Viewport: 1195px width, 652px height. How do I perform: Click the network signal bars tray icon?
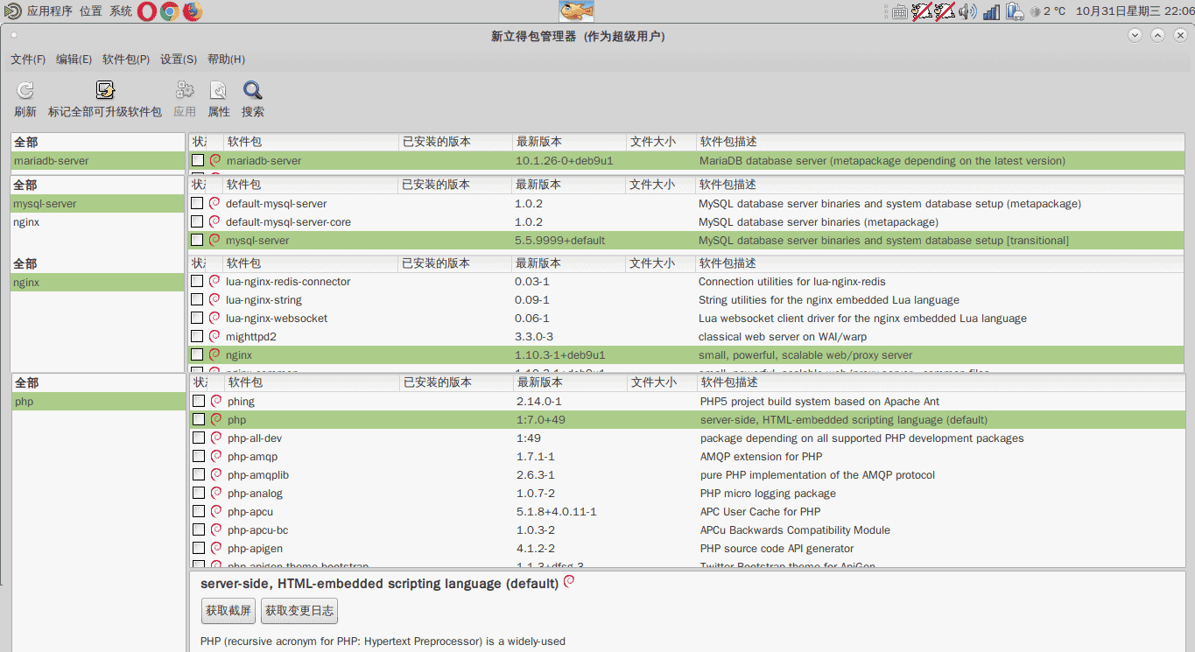point(991,11)
